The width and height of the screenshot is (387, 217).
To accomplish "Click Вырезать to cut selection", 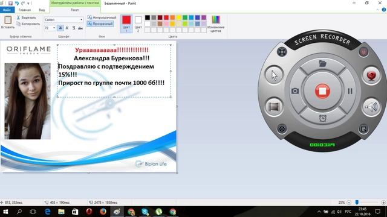I will coord(27,17).
